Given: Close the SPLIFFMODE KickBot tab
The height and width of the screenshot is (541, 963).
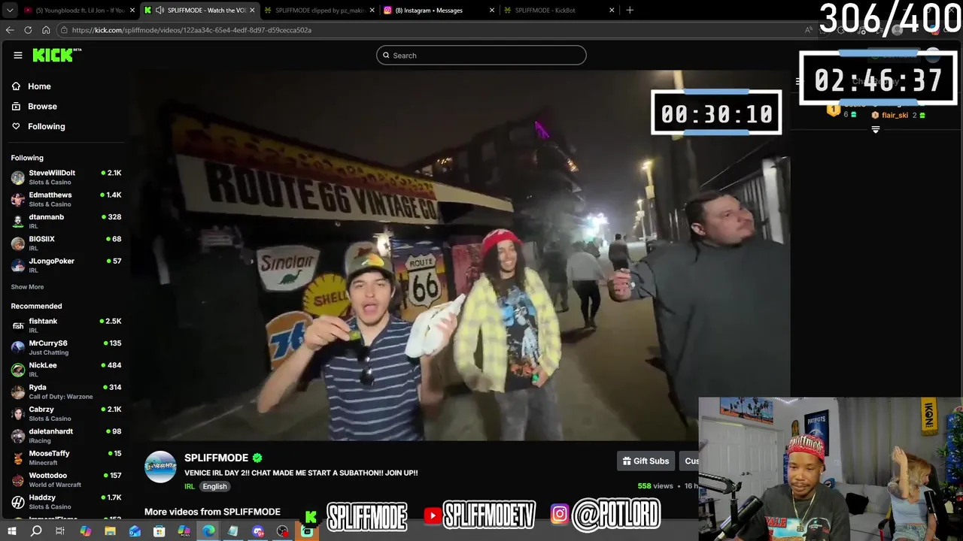Looking at the screenshot, I should [x=612, y=11].
